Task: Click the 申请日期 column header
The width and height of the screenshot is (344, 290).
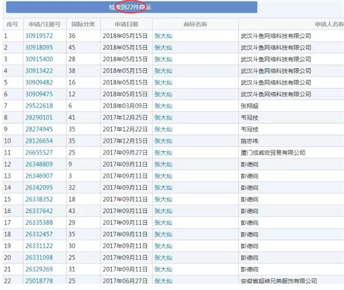Action: click(x=126, y=24)
